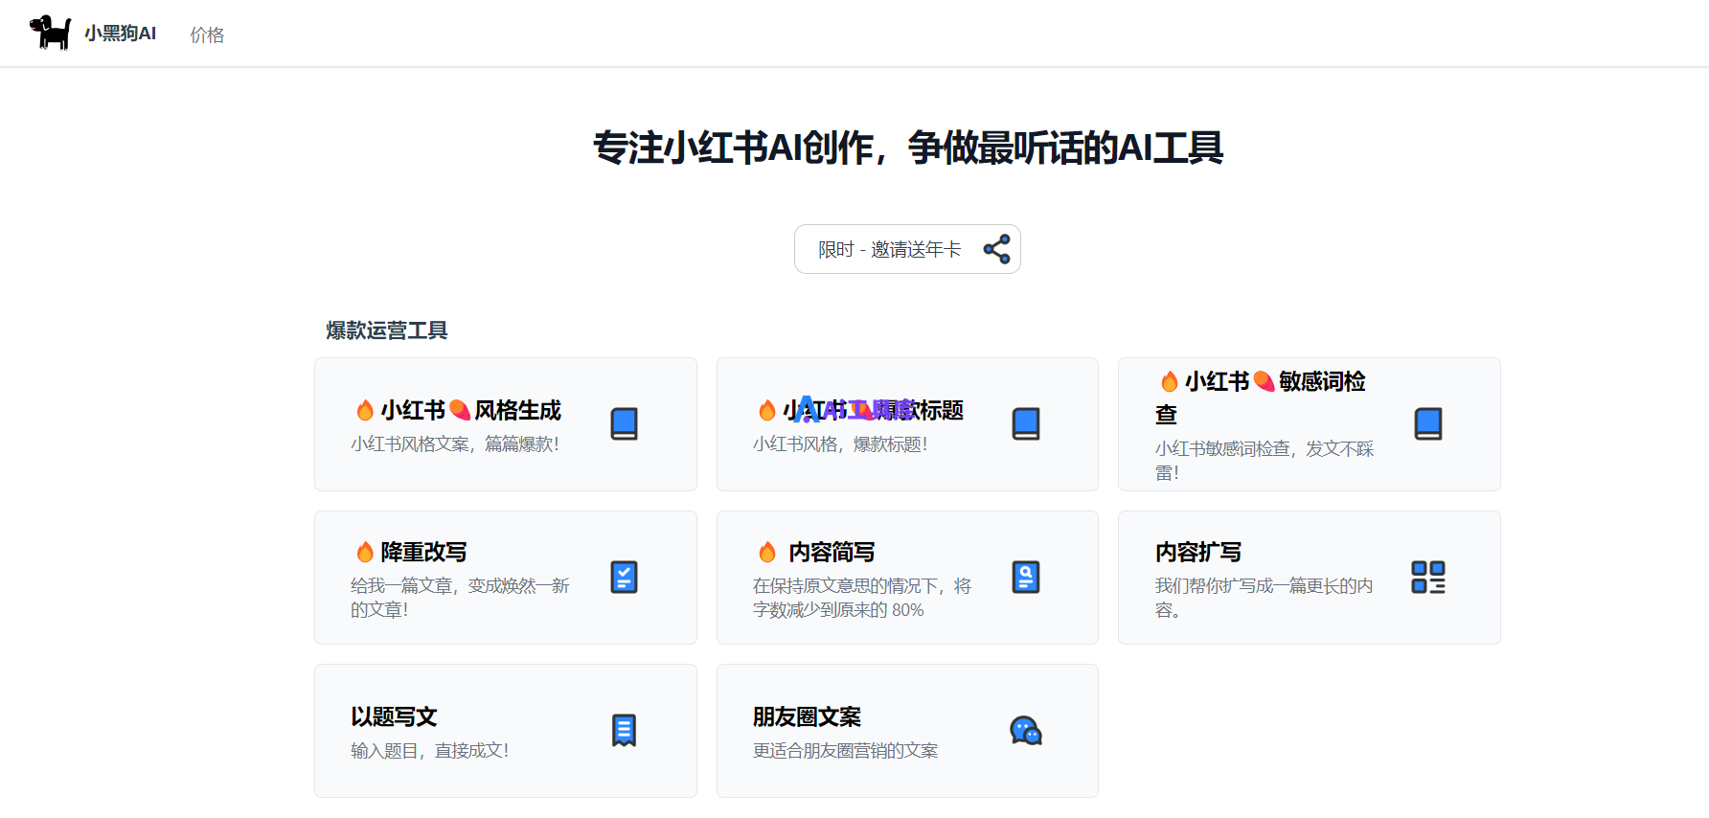
Task: Open the 以题写文 card title
Action: click(x=394, y=716)
